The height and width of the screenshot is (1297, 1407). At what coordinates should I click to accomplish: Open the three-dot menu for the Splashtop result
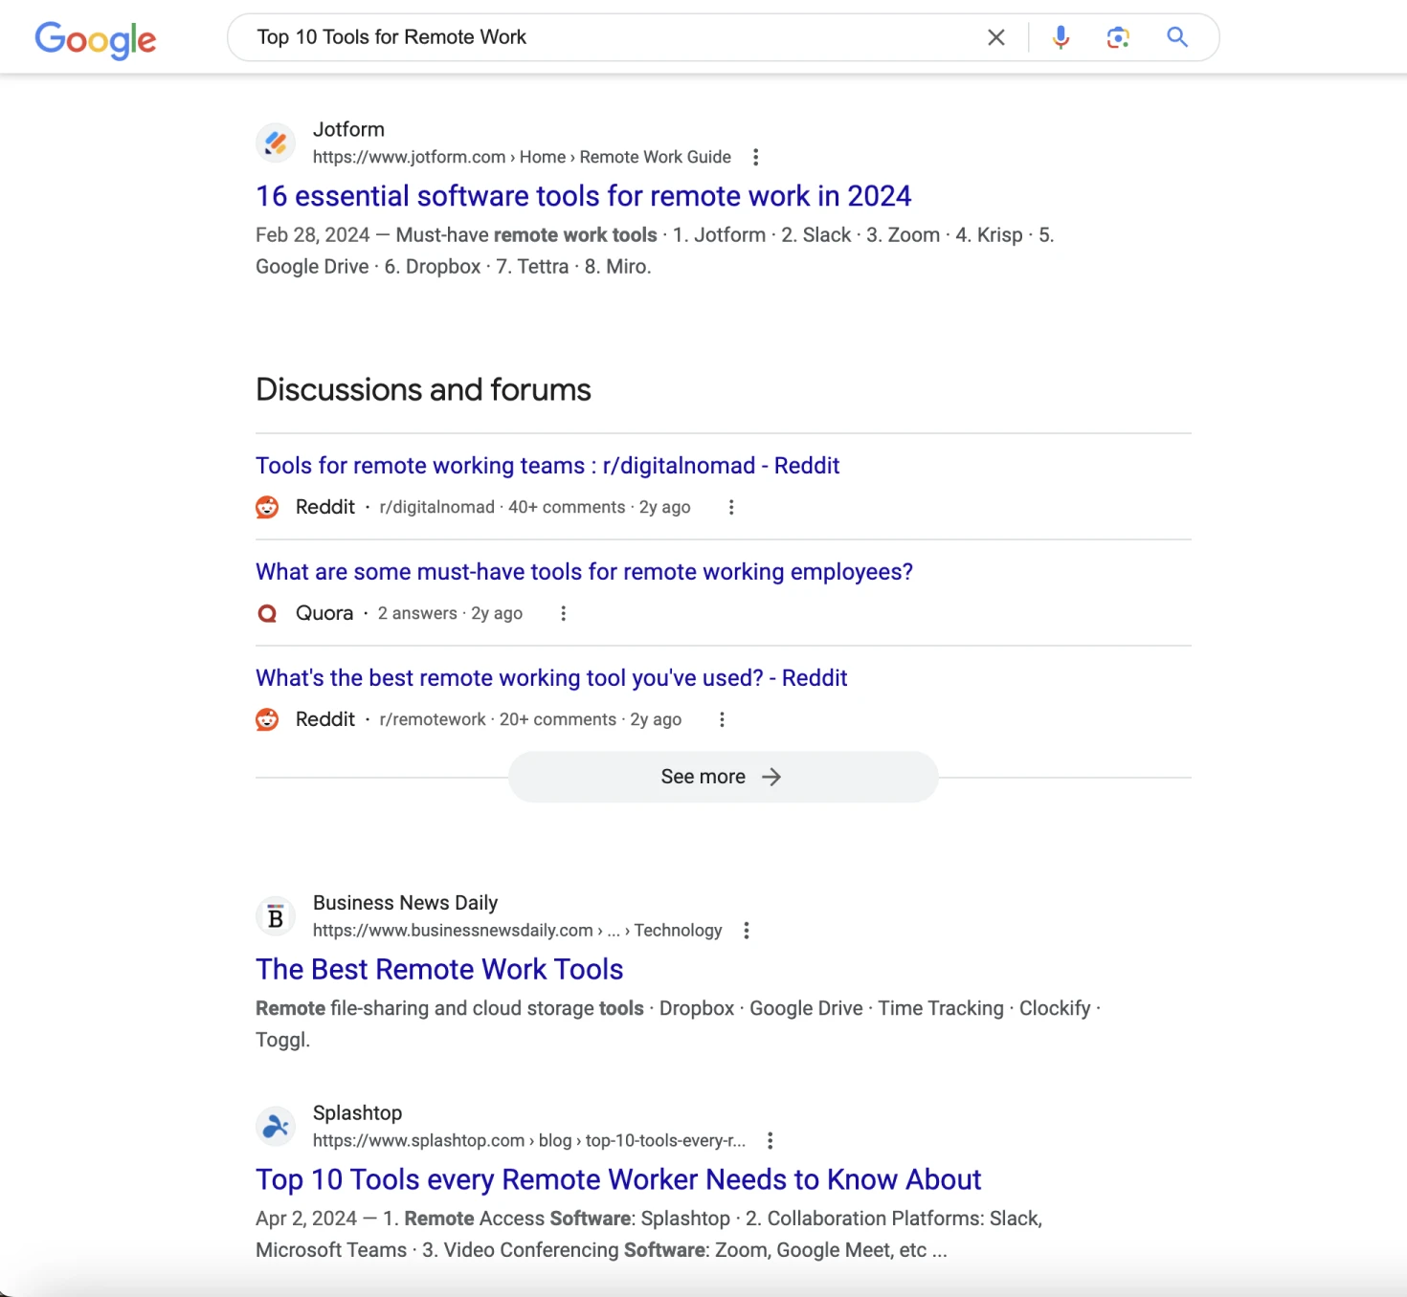tap(770, 1140)
